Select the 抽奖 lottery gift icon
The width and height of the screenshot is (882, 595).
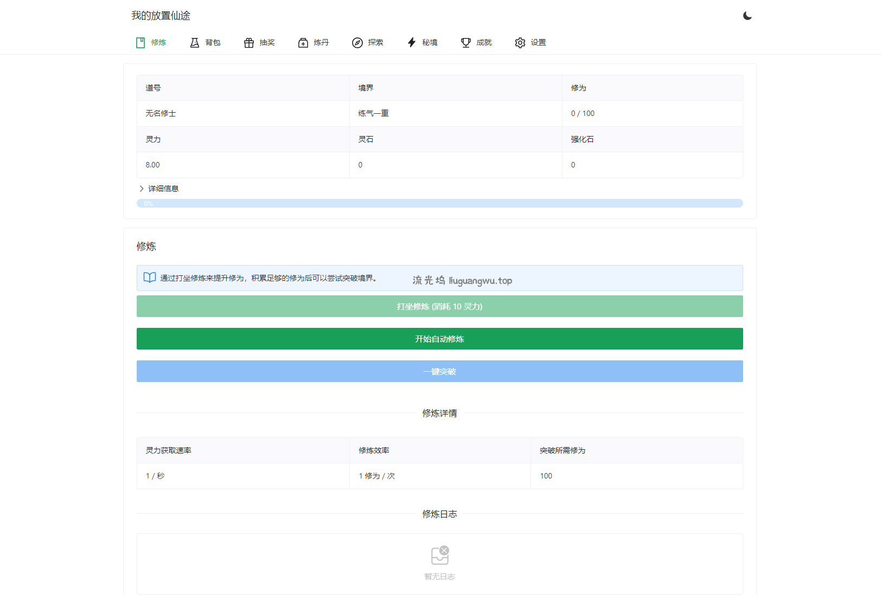248,42
